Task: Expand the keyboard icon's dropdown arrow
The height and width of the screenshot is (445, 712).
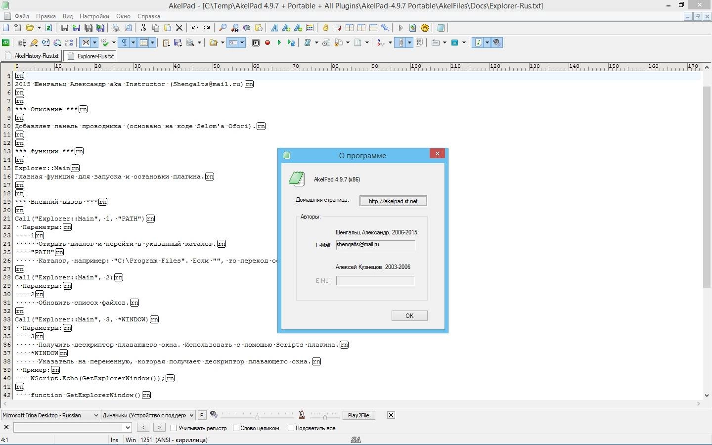Action: coord(445,43)
